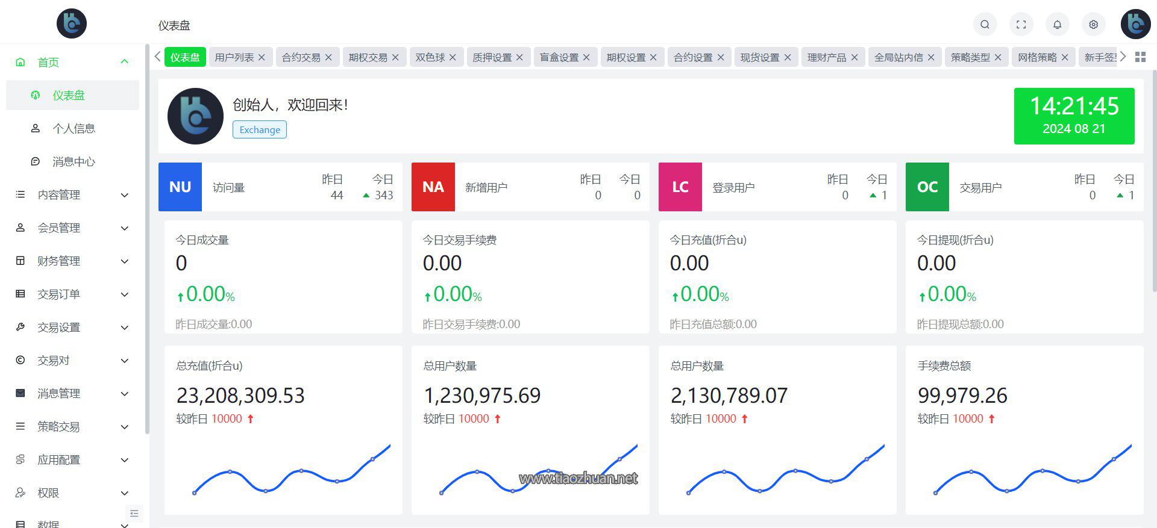1157x528 pixels.
Task: Open the tab grid menu icon
Action: pyautogui.click(x=1140, y=57)
